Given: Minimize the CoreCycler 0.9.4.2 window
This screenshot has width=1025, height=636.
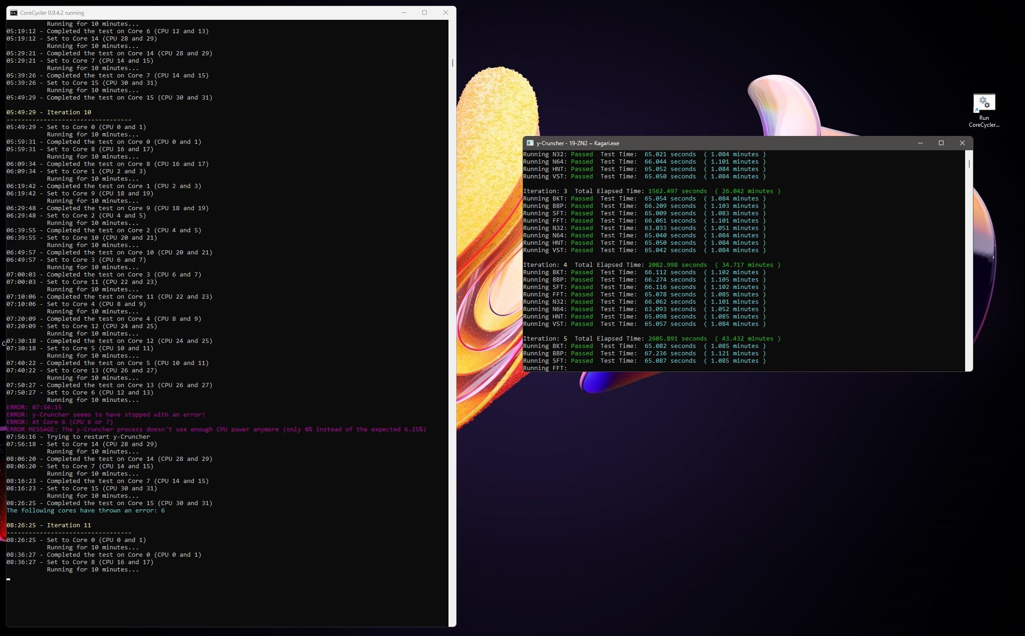Looking at the screenshot, I should 404,13.
